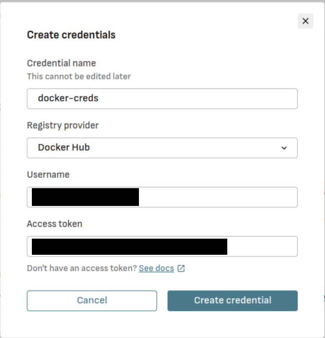The width and height of the screenshot is (325, 338).
Task: Click the Registry provider dropdown chevron arrow
Action: (284, 148)
